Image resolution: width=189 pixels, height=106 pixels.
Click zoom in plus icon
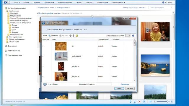coord(172,102)
